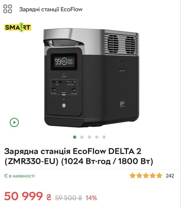Jump to the fifth image dot
The height and width of the screenshot is (209, 181).
click(x=104, y=137)
